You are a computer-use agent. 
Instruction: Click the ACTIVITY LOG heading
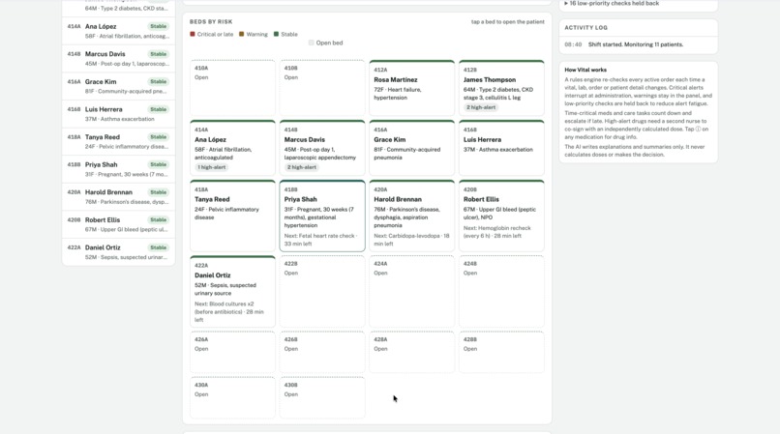(586, 28)
